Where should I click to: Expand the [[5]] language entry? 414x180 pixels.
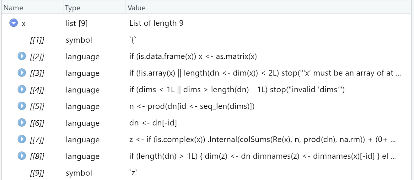(x=22, y=106)
